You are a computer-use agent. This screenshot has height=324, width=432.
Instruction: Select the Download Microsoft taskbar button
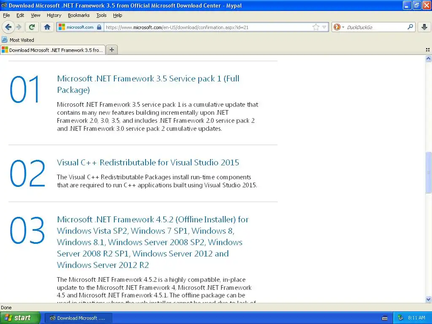78,318
